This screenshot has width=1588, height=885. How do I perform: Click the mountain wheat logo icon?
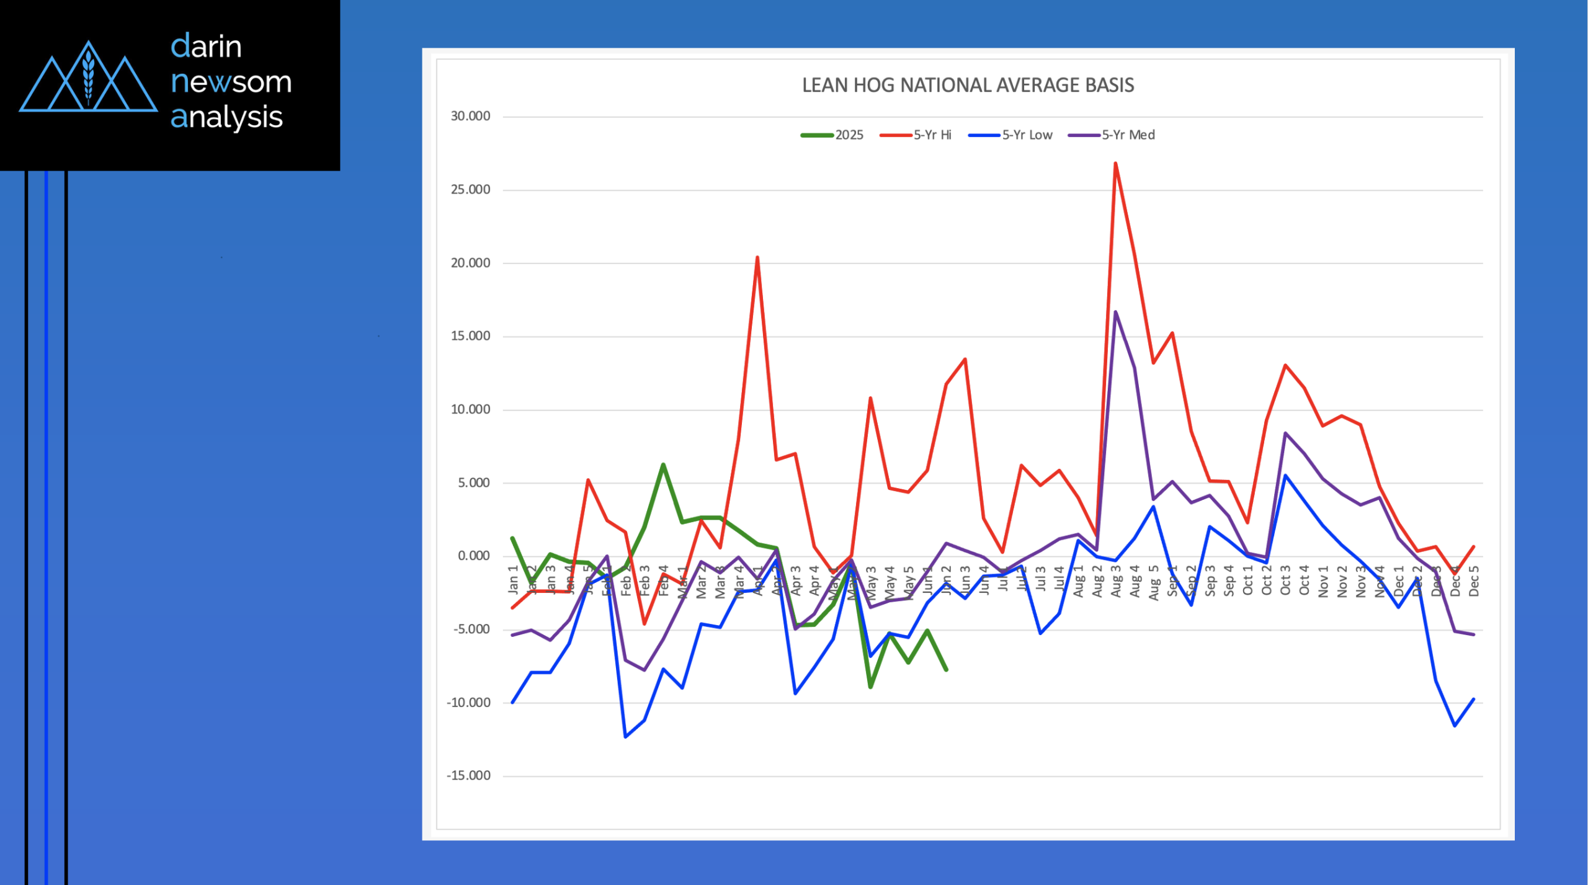point(88,78)
